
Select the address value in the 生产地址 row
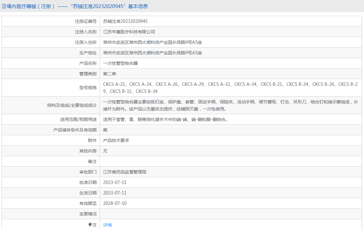[153, 53]
